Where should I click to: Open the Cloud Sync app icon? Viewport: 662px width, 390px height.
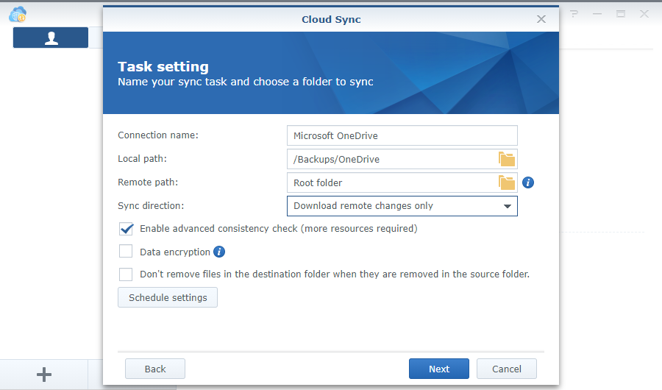[18, 15]
